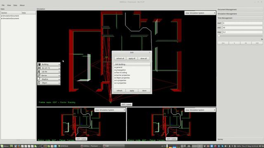
Task: Select the BS/AP/TX transmitter tool
Action: 49,68
